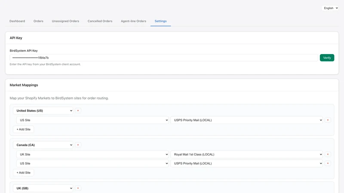Screen dimensions: 344x193
Task: Focus the BirdSystem API Key field
Action: point(164,58)
